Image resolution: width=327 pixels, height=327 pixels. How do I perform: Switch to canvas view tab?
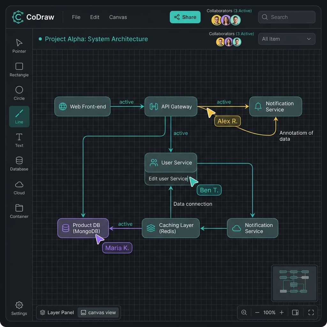(x=98, y=312)
